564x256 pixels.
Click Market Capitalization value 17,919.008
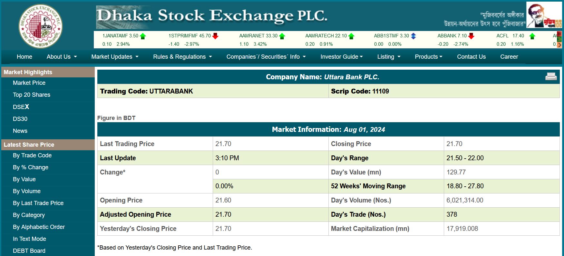click(x=462, y=229)
